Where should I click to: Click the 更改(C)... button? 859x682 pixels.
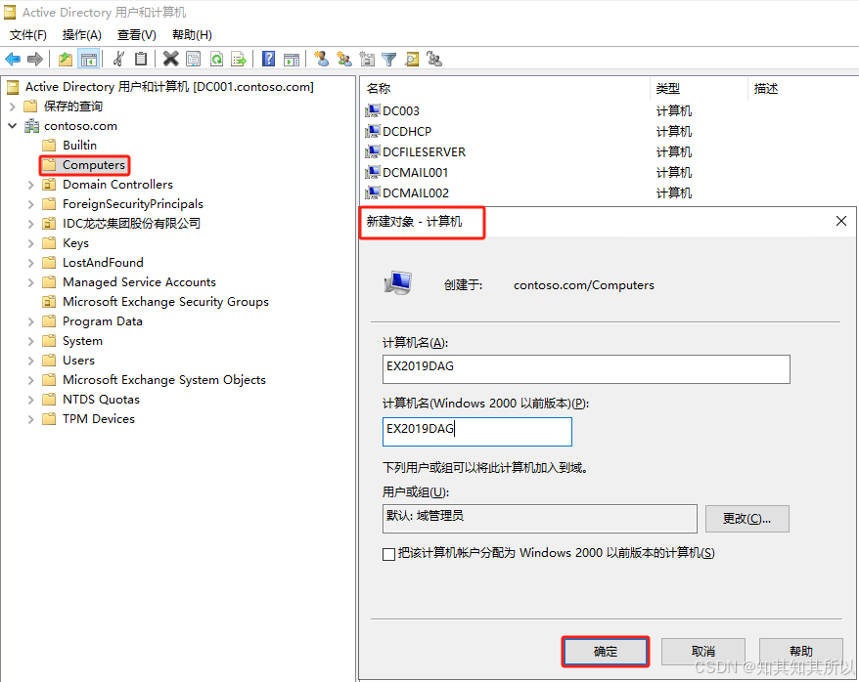[747, 519]
